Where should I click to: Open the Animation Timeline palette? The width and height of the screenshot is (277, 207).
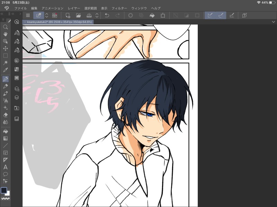[17, 78]
